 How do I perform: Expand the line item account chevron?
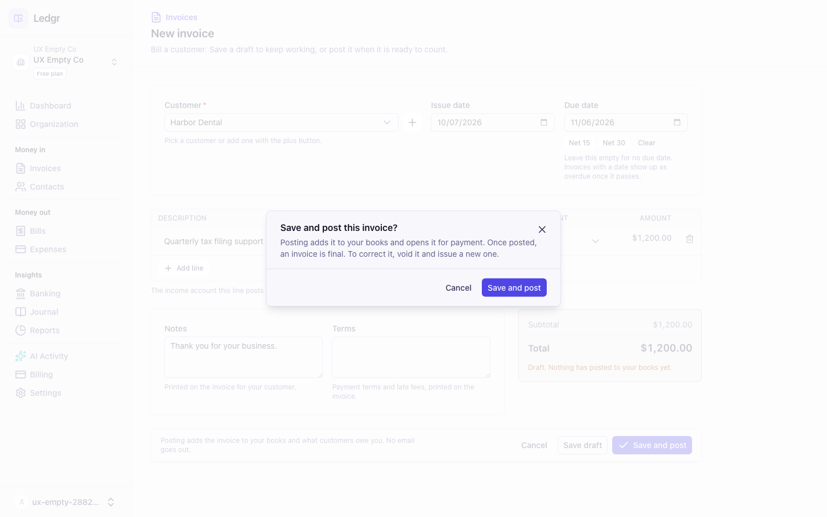pyautogui.click(x=596, y=241)
